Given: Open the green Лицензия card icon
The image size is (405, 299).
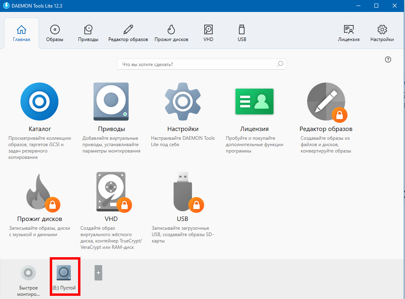Looking at the screenshot, I should pyautogui.click(x=254, y=102).
